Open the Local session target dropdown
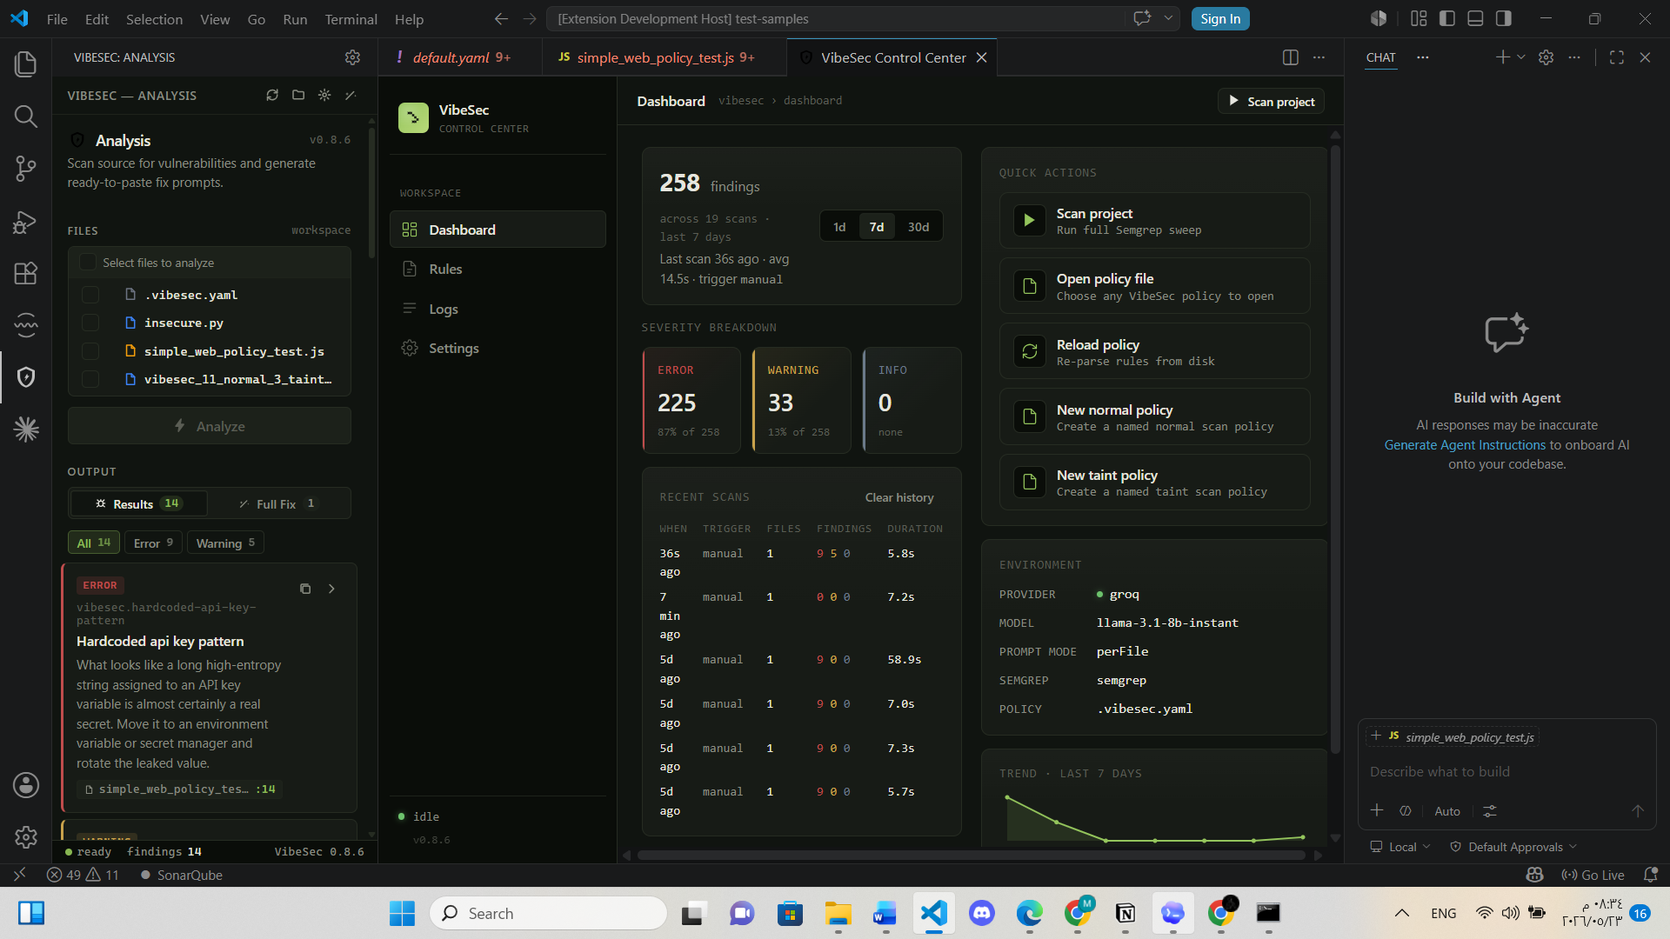Screen dimensions: 1670x939 click(1400, 847)
